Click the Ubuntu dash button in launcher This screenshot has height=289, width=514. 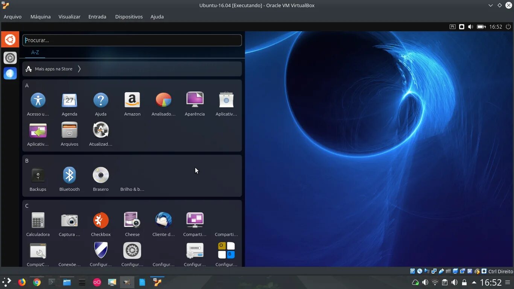tap(10, 40)
